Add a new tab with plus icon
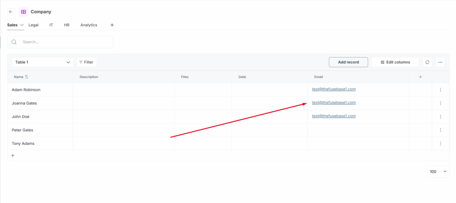The height and width of the screenshot is (203, 456). point(112,25)
